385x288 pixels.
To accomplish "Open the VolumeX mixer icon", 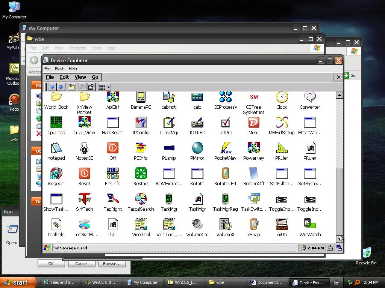I will [225, 224].
